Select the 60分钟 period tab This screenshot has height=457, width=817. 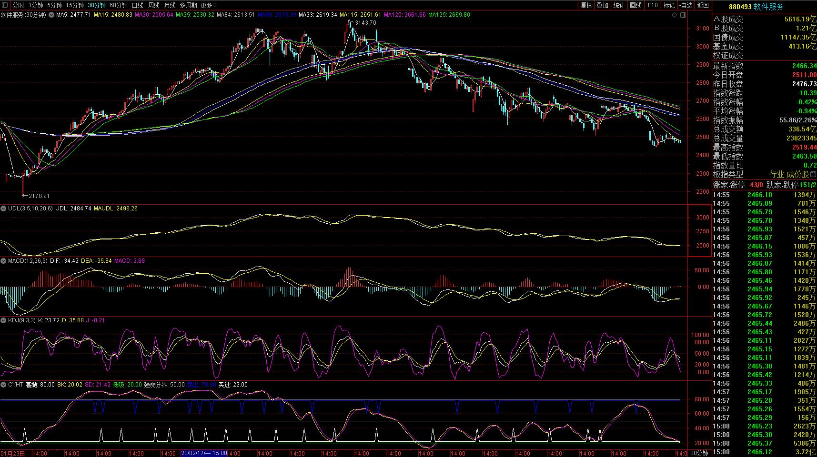[x=118, y=5]
